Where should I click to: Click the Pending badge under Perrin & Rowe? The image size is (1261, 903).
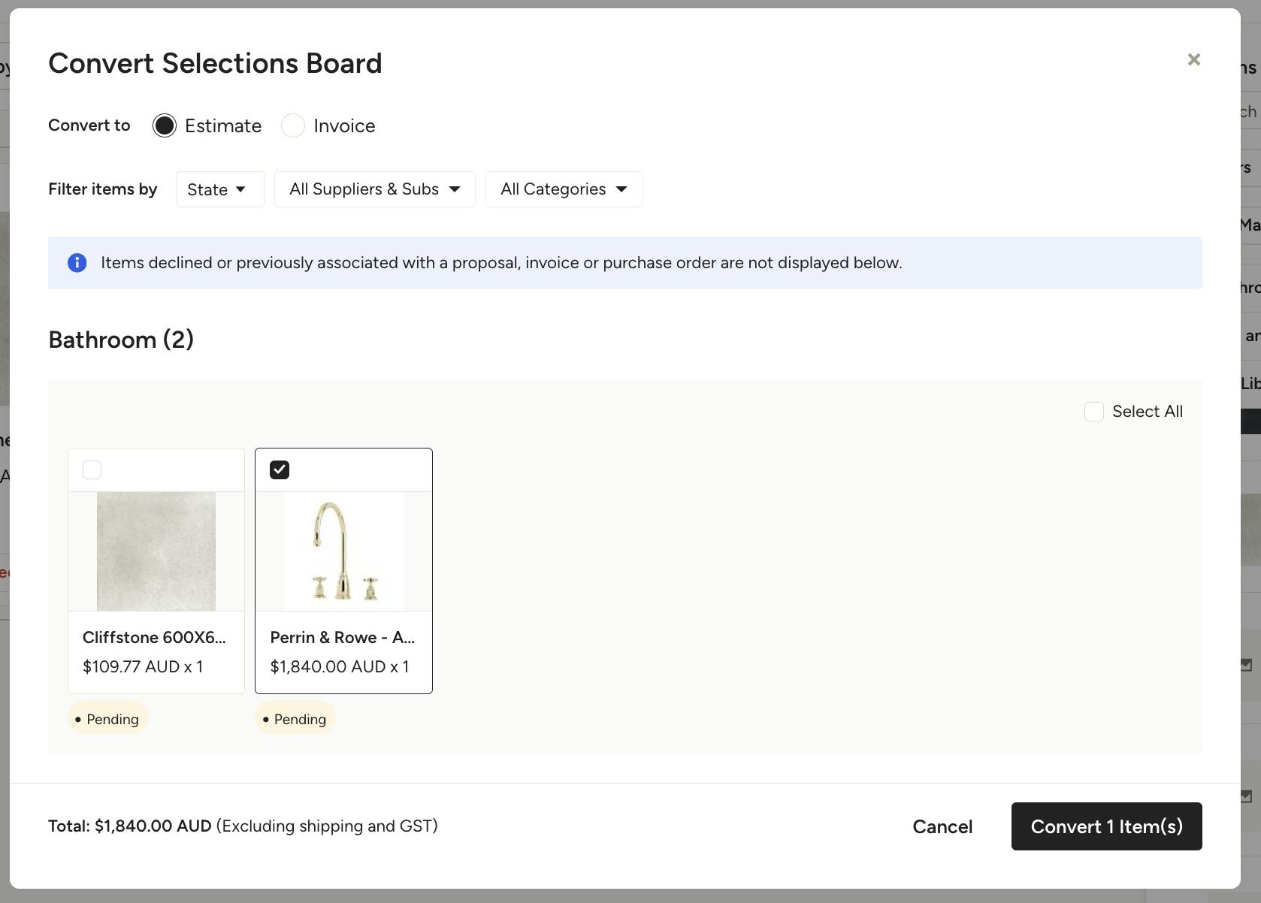point(295,719)
